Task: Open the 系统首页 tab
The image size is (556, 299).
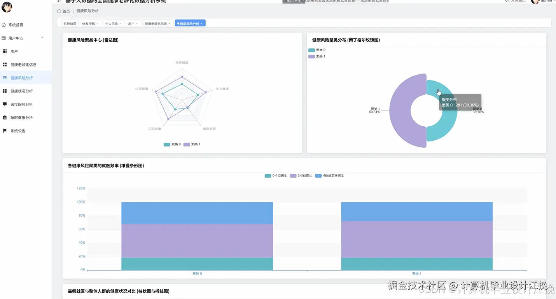Action: click(70, 24)
